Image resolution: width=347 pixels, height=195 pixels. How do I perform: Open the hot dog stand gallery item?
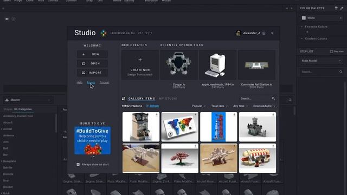click(x=258, y=158)
